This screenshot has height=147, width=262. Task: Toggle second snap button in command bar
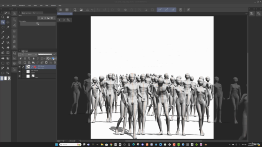pyautogui.click(x=167, y=10)
